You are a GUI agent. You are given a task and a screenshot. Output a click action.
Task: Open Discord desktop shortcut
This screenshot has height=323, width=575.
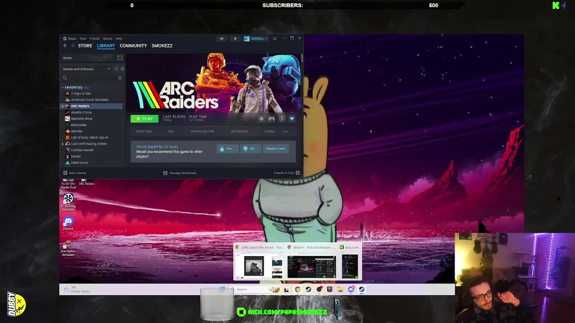pyautogui.click(x=68, y=223)
